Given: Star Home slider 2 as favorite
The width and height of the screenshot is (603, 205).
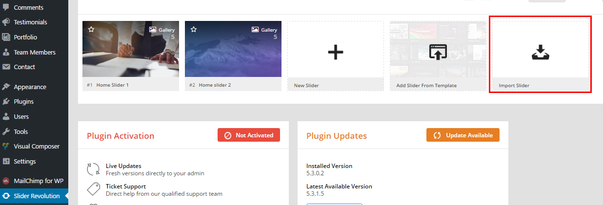Looking at the screenshot, I should (x=193, y=29).
